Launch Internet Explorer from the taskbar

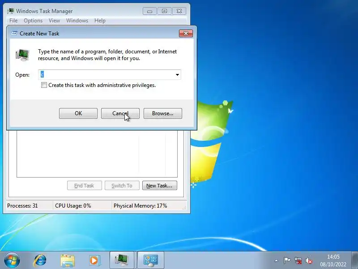(40, 260)
